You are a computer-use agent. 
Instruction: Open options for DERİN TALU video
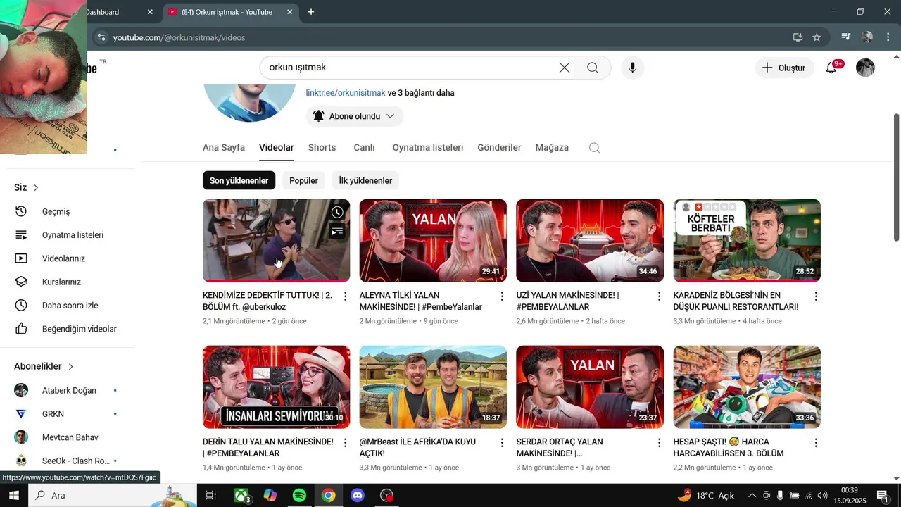[x=345, y=443]
